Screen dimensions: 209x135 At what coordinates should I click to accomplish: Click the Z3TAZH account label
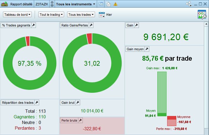(42, 4)
